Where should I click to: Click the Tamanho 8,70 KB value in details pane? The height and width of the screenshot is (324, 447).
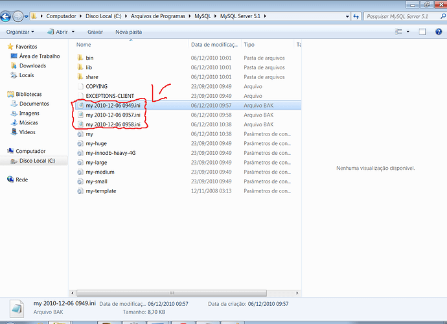coord(156,312)
